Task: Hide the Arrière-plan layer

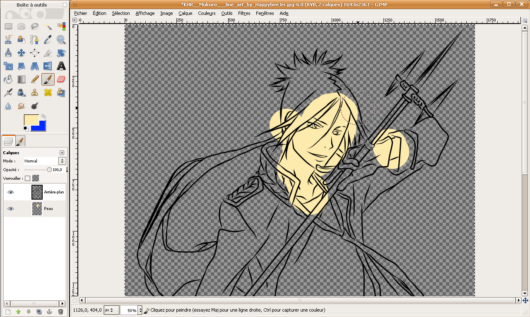Action: (10, 192)
